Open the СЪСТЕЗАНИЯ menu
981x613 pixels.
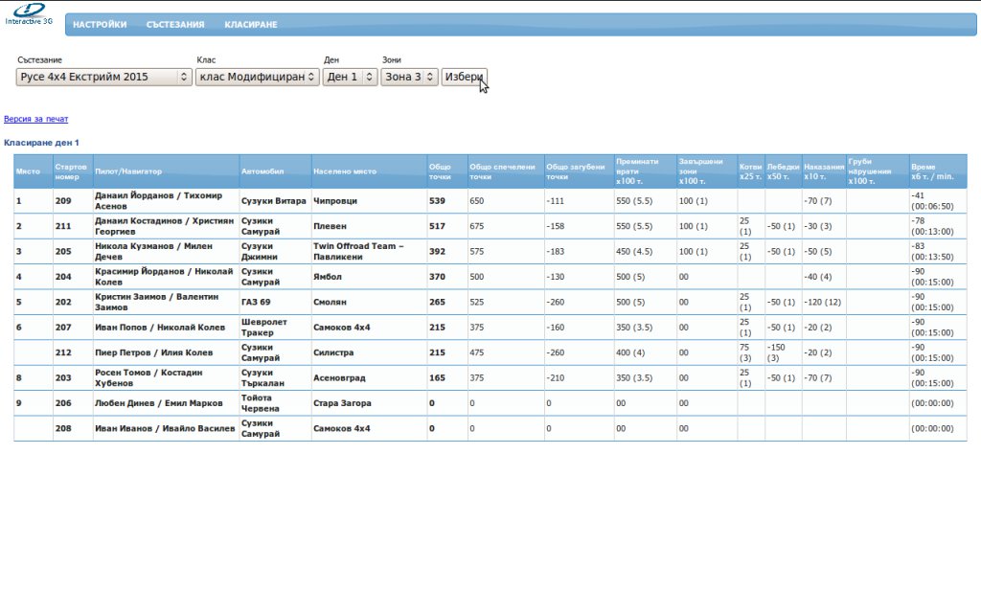tap(175, 25)
